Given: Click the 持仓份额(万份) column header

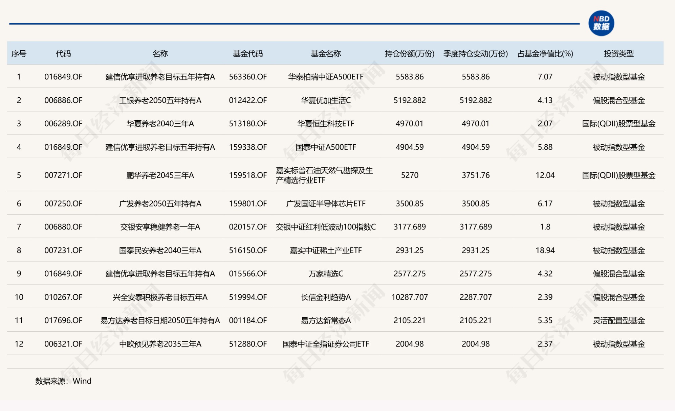Looking at the screenshot, I should [x=410, y=54].
